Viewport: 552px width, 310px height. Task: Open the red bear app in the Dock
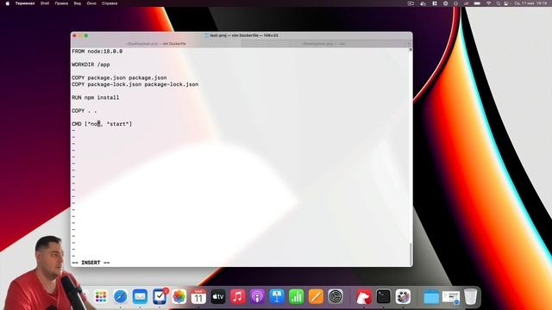pos(364,296)
